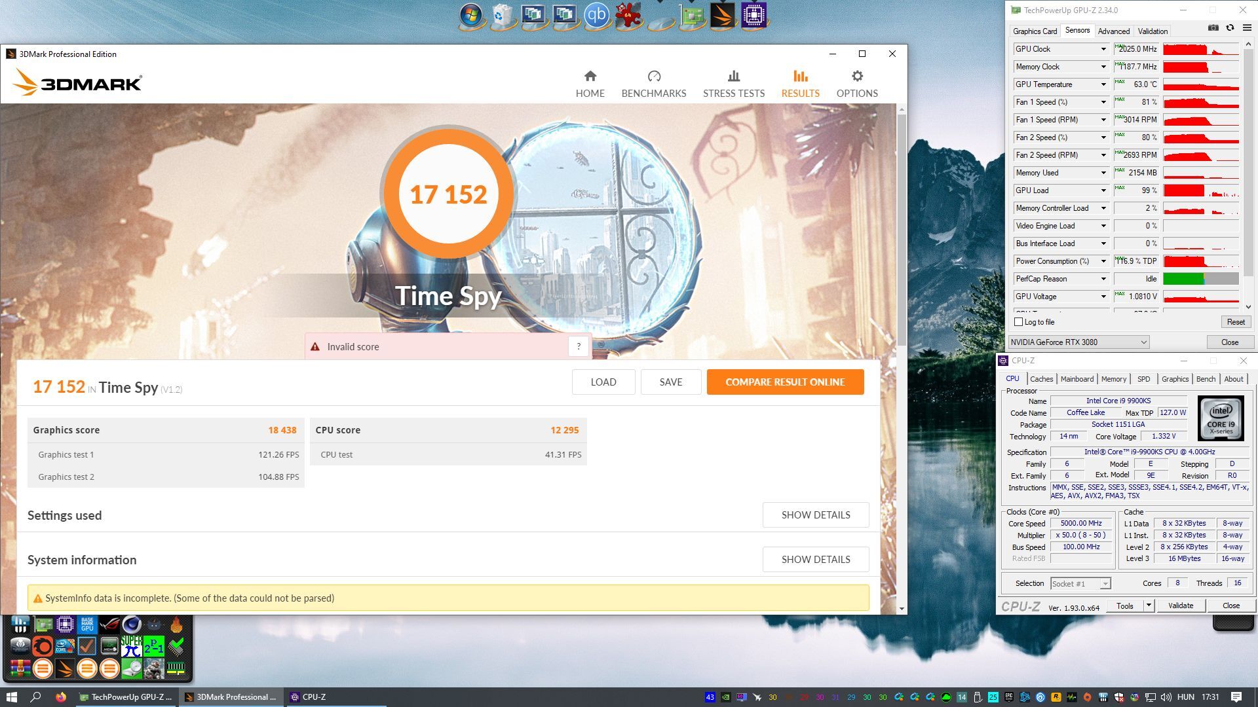Enable Log to file checkbox
The image size is (1258, 707).
[x=1018, y=322]
